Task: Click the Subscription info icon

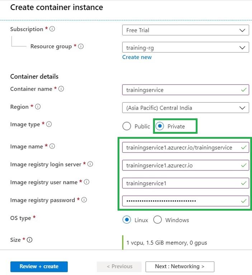Action: coord(52,29)
